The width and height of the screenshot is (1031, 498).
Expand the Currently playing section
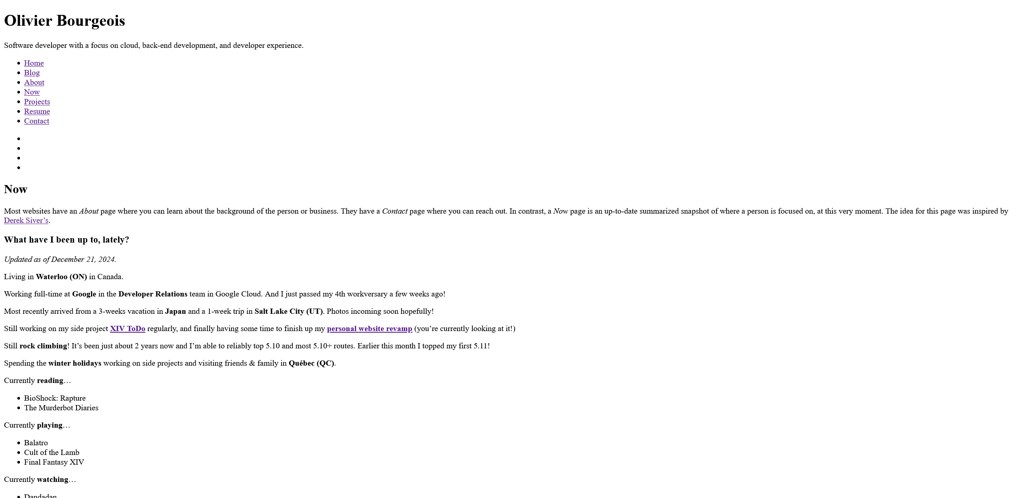(37, 425)
